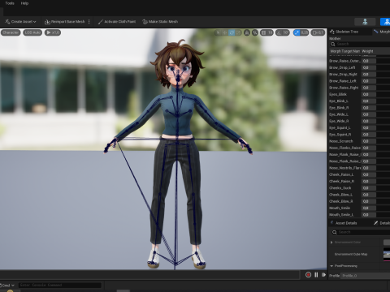Switch to the Asset Details tab
Image resolution: width=390 pixels, height=292 pixels.
click(x=344, y=223)
